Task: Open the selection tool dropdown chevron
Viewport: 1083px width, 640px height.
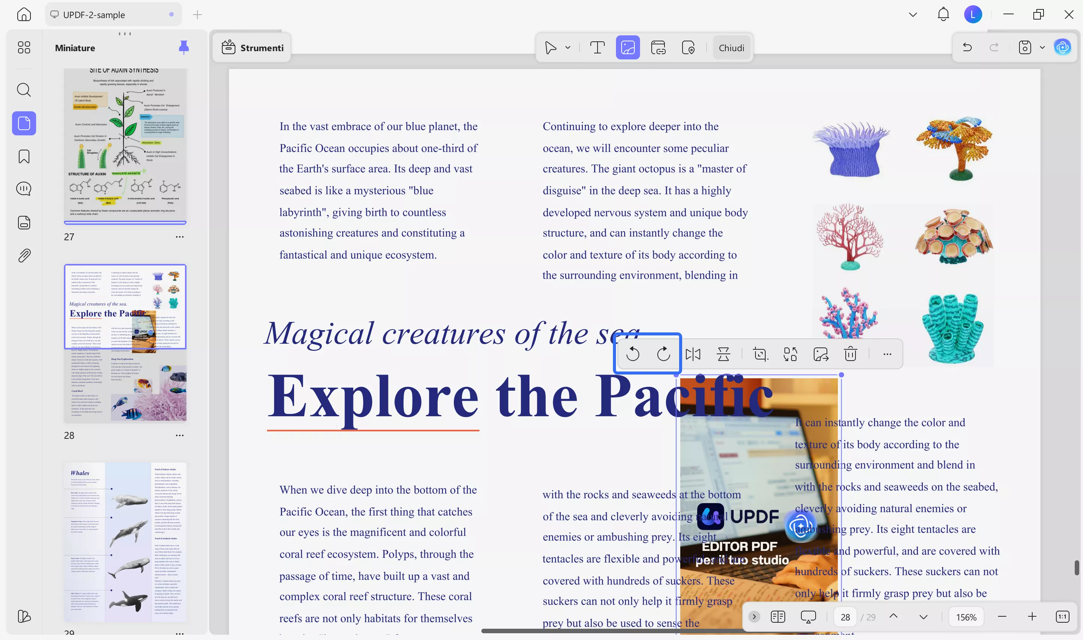Action: point(568,47)
